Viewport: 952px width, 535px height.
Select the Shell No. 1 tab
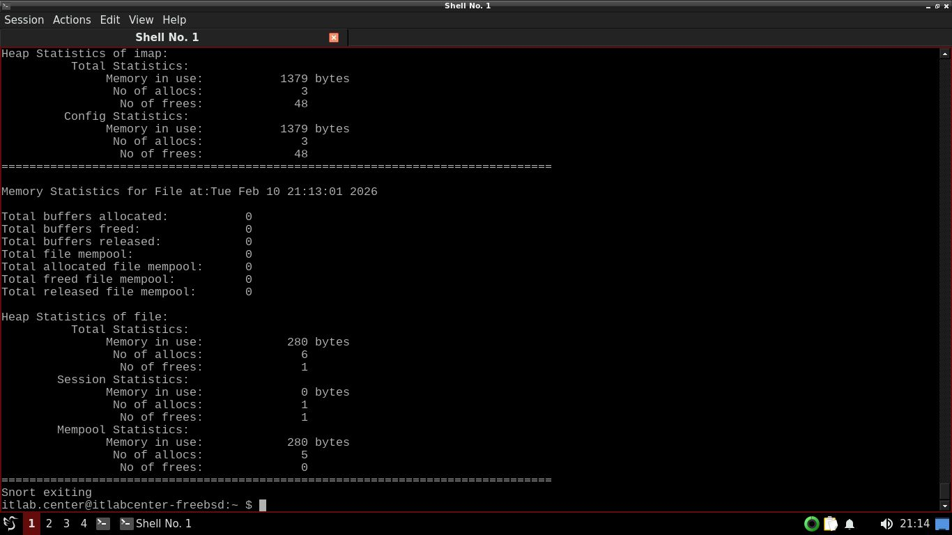(167, 38)
